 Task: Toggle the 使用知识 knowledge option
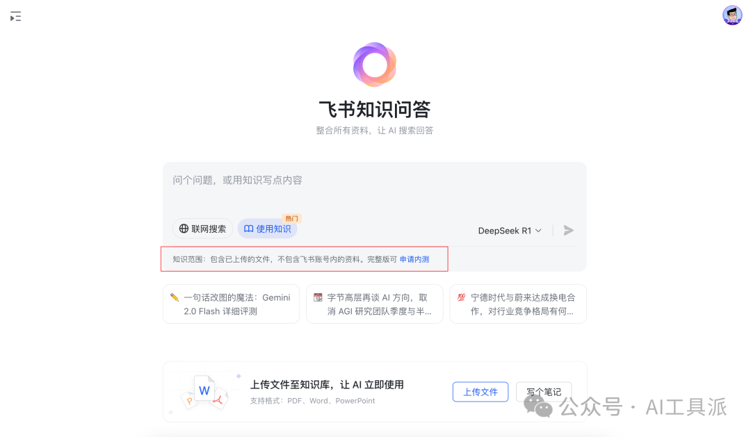pos(268,229)
